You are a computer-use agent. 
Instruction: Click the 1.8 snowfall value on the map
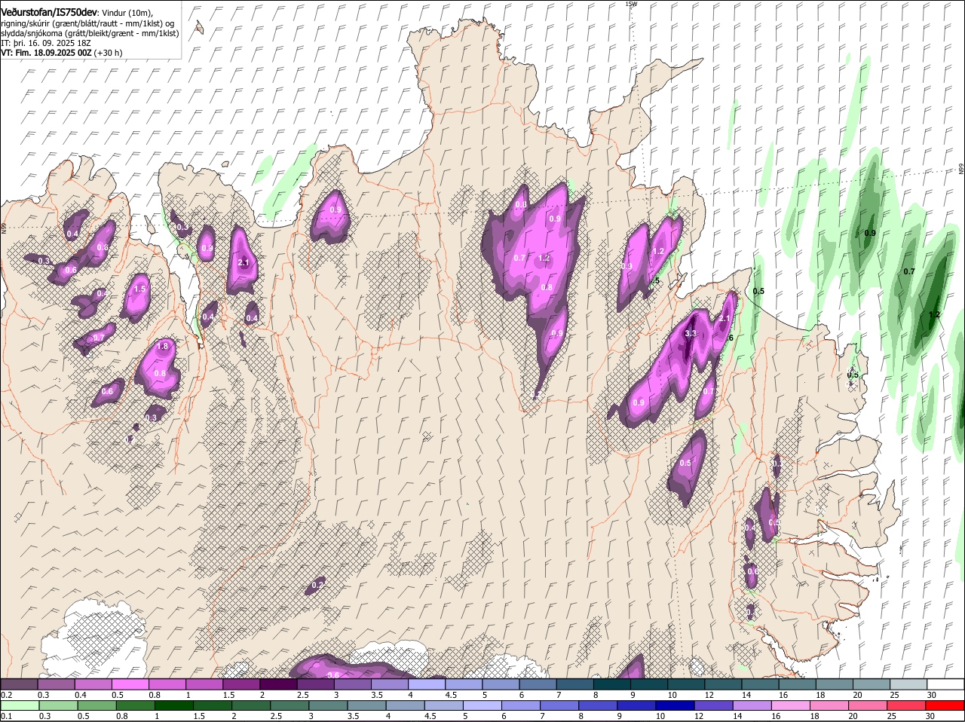(x=163, y=347)
